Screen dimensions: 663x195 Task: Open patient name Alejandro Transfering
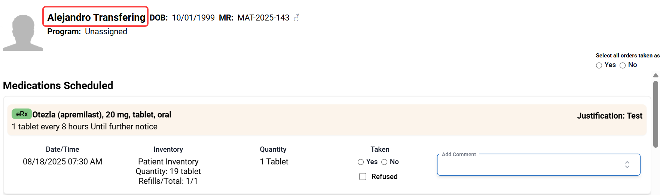[x=96, y=17]
